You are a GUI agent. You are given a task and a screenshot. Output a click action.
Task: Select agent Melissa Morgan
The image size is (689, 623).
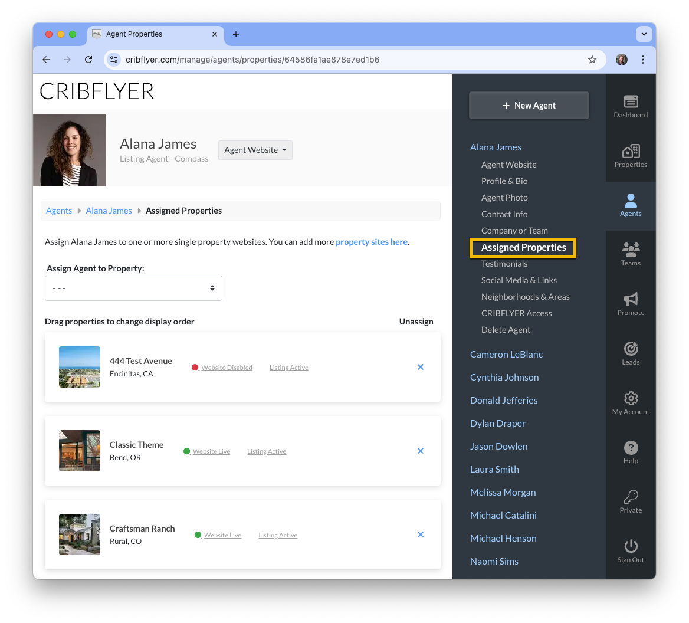(503, 493)
